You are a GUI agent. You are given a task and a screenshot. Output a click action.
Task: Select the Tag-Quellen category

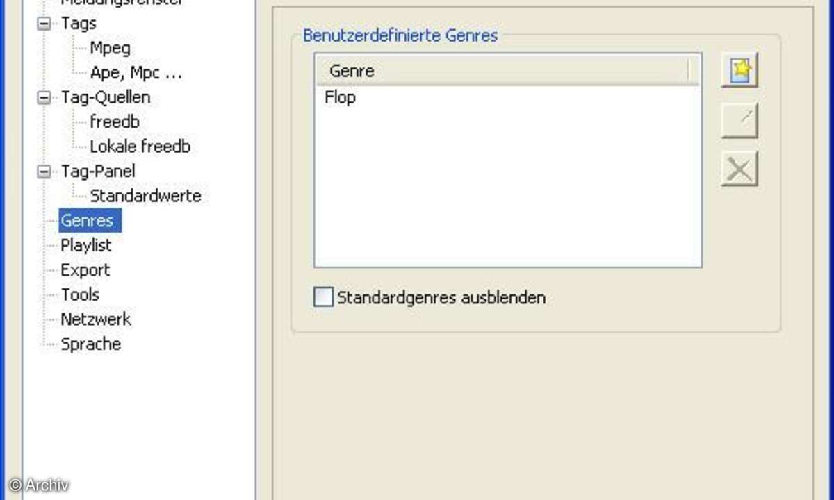(106, 98)
